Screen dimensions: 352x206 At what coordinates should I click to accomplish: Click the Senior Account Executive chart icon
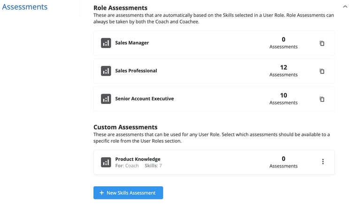pos(106,99)
